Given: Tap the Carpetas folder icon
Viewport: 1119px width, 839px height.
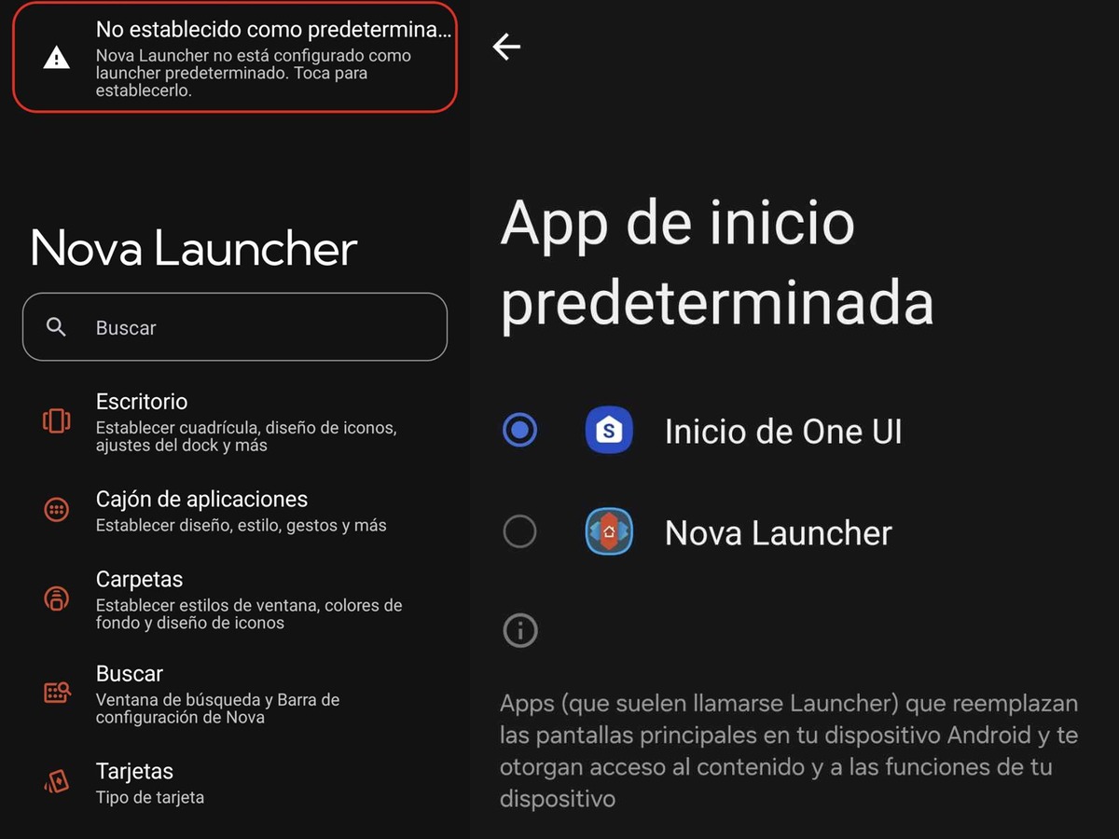Looking at the screenshot, I should click(57, 598).
